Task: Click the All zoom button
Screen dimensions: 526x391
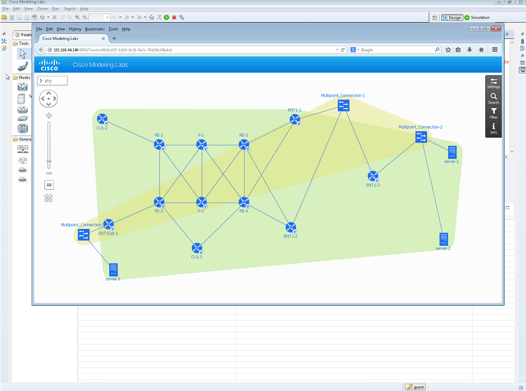Action: 49,185
